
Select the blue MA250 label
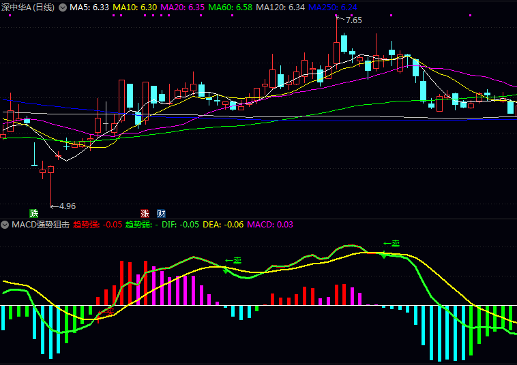[333, 7]
